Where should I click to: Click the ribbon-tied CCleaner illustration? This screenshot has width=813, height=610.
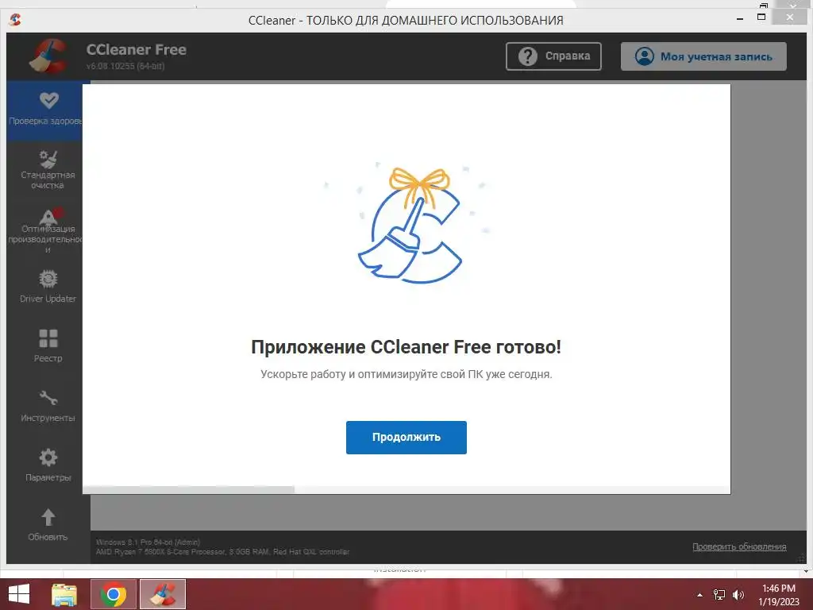pos(410,225)
